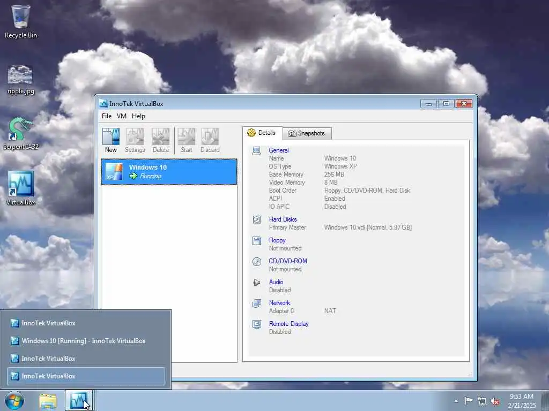Click the VirtualBox title bar icon
Viewport: 549px width, 411px height.
(x=103, y=103)
